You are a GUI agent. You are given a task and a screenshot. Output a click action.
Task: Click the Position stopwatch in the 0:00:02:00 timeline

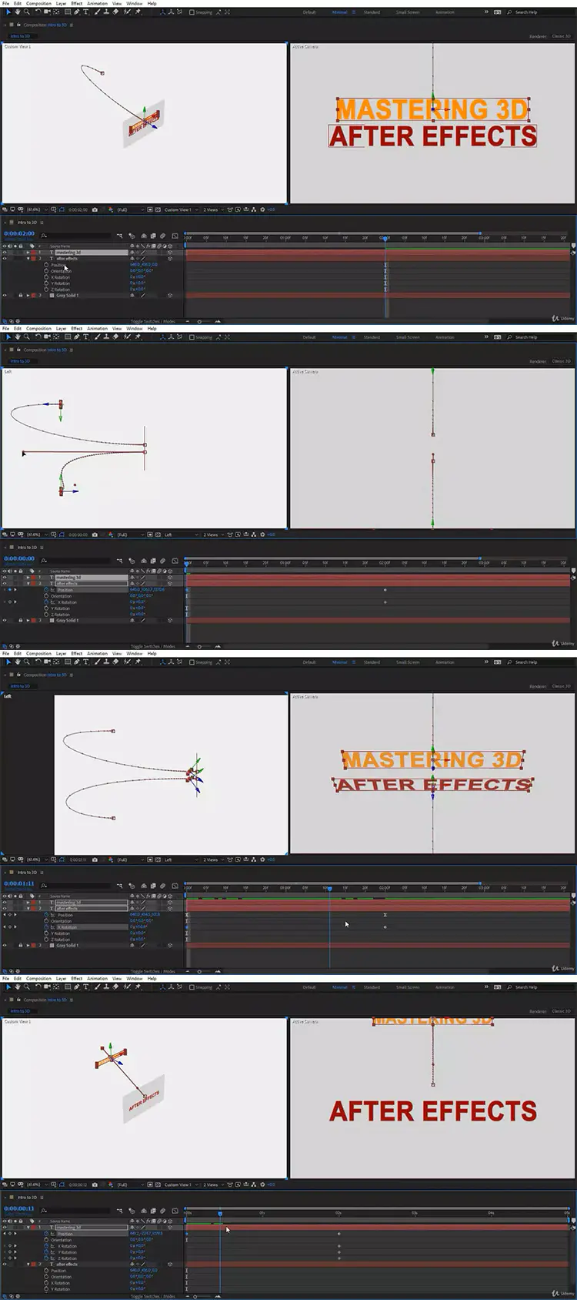pos(46,265)
